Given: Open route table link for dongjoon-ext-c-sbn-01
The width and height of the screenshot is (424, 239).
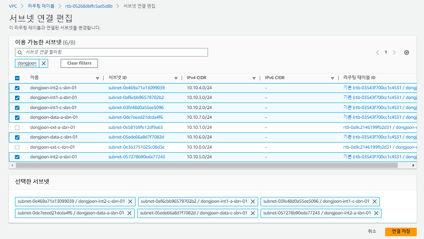Looking at the screenshot, I should point(380,147).
